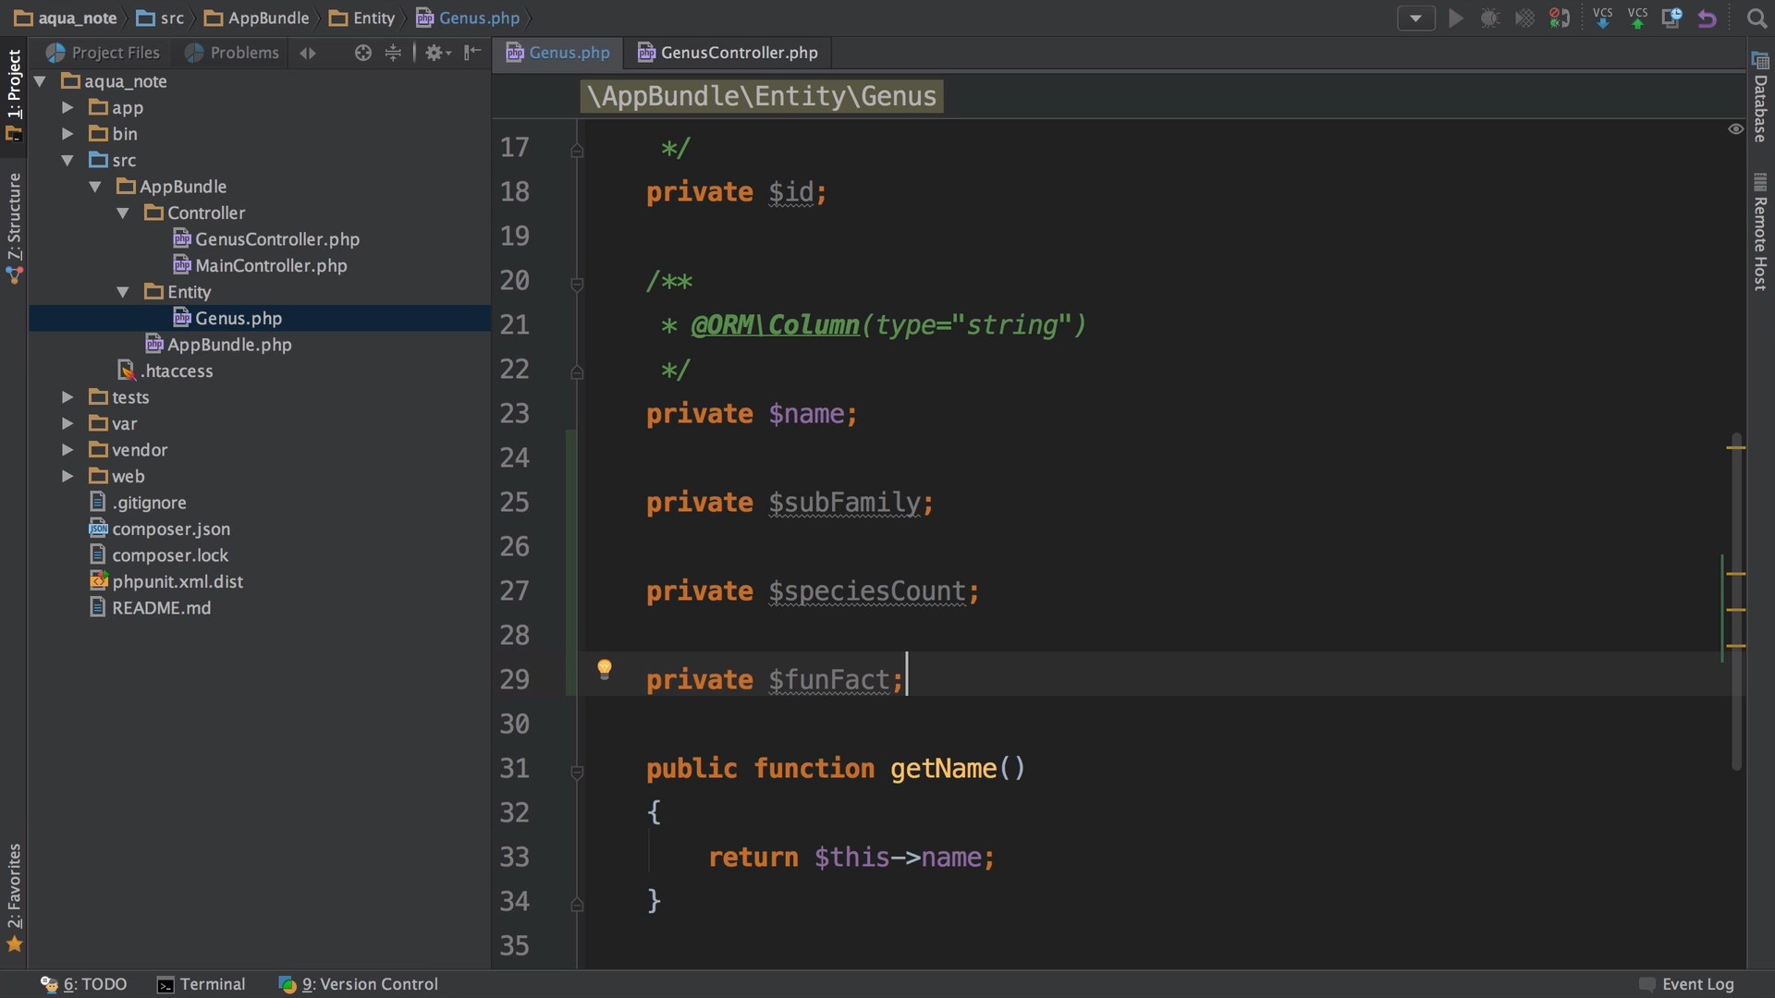Screen dimensions: 1775x998
Task: Collapse the AppBundle folder
Action: [95, 187]
